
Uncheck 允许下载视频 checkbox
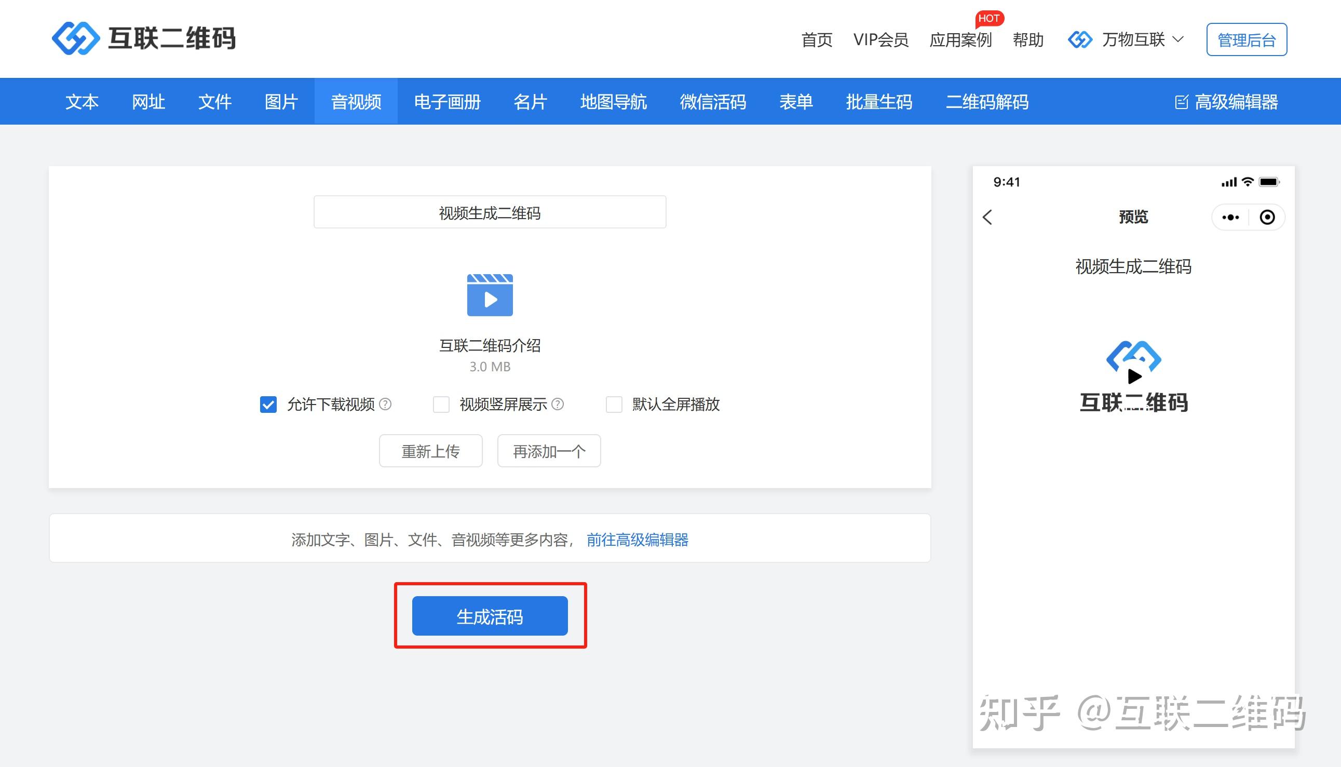coord(268,404)
